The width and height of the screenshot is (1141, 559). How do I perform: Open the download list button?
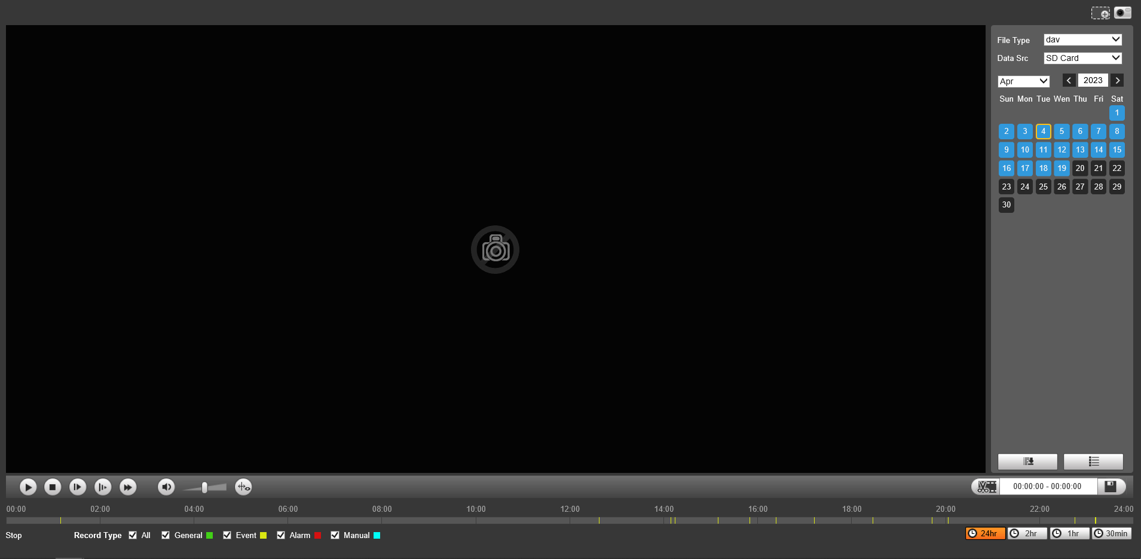[1027, 462]
